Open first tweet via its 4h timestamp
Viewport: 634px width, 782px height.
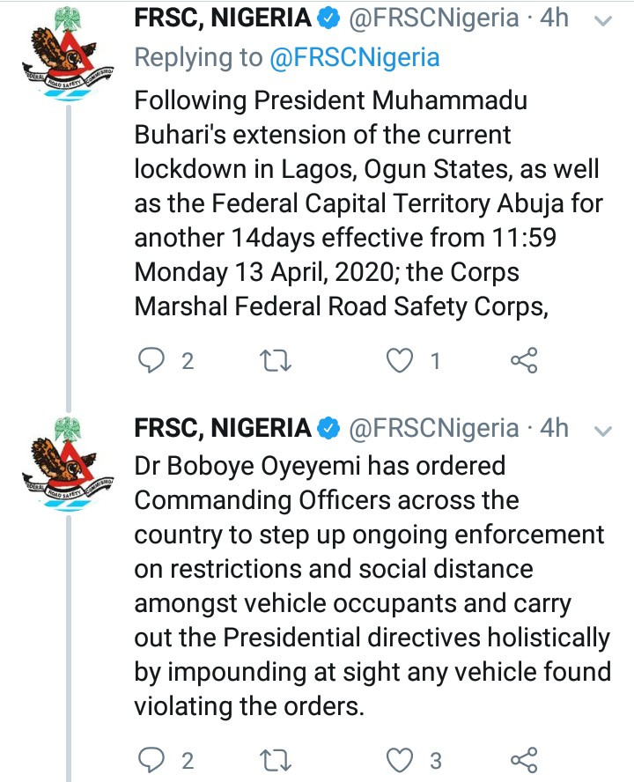[x=554, y=18]
